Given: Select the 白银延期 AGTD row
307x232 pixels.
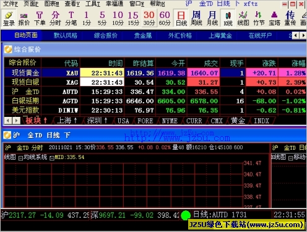Looking at the screenshot, I should coord(155,101).
